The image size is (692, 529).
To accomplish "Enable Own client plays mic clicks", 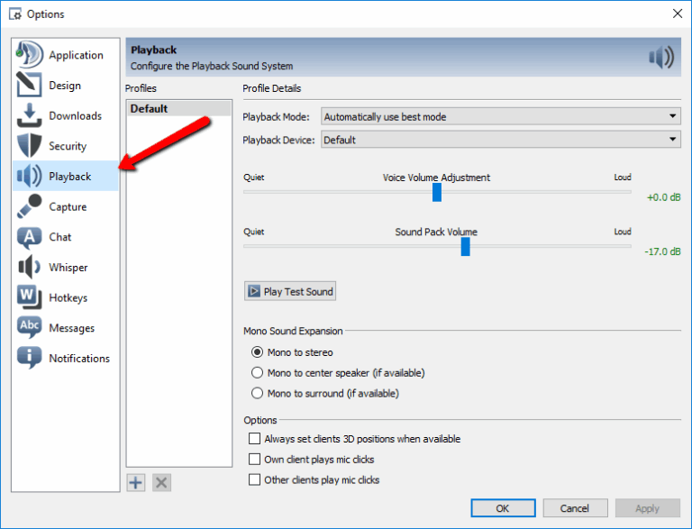I will pyautogui.click(x=311, y=460).
